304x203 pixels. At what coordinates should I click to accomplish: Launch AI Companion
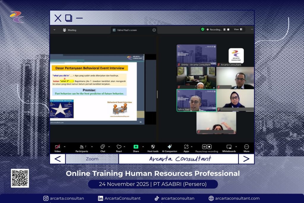tap(170, 147)
